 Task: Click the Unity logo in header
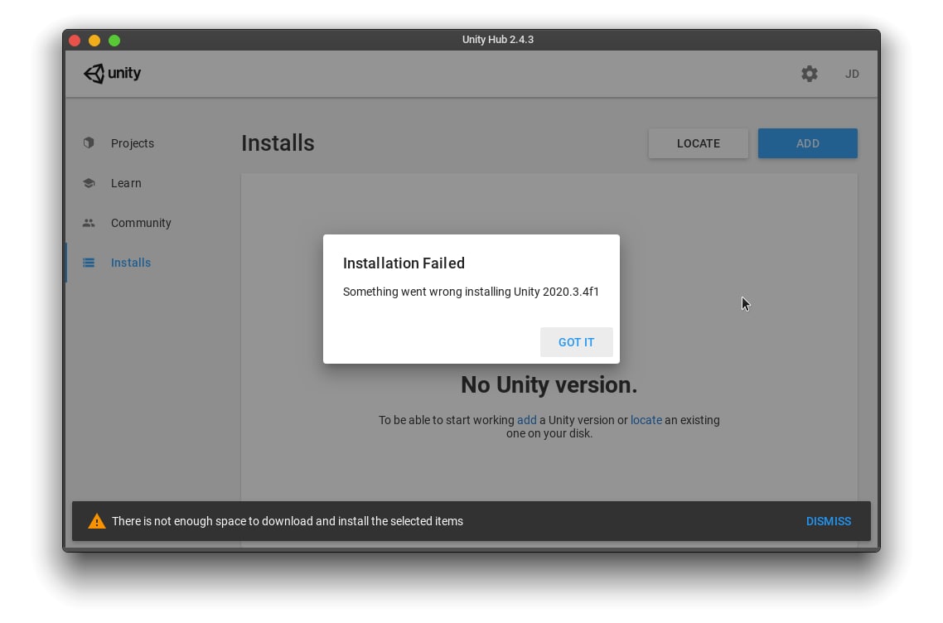point(113,74)
